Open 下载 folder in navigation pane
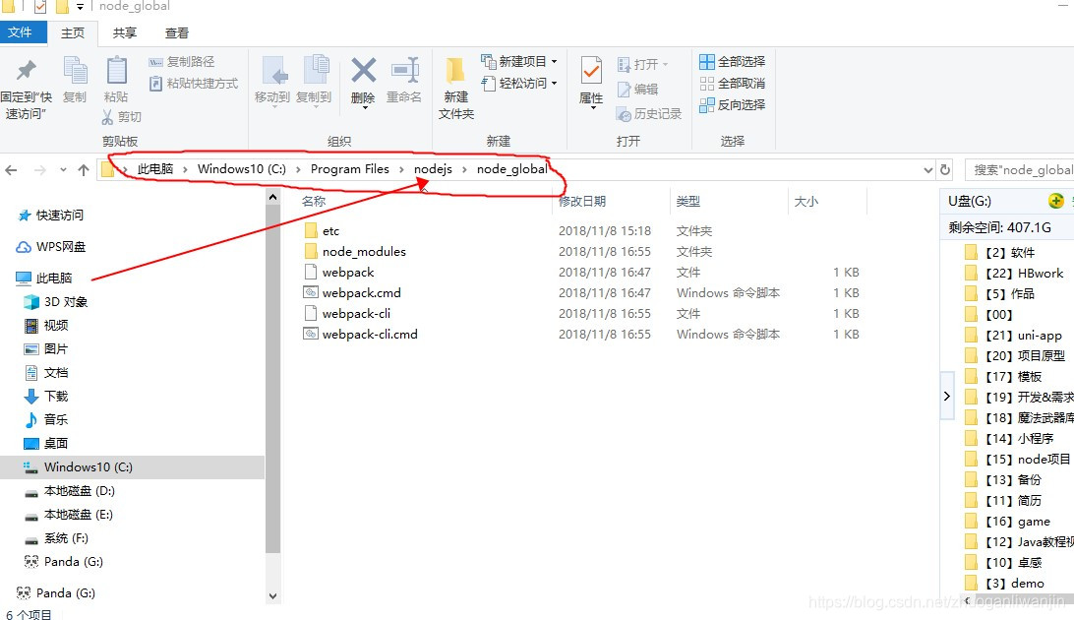 (x=46, y=396)
